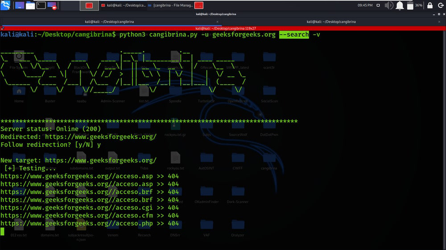Click the [+] Testing... line

30,168
